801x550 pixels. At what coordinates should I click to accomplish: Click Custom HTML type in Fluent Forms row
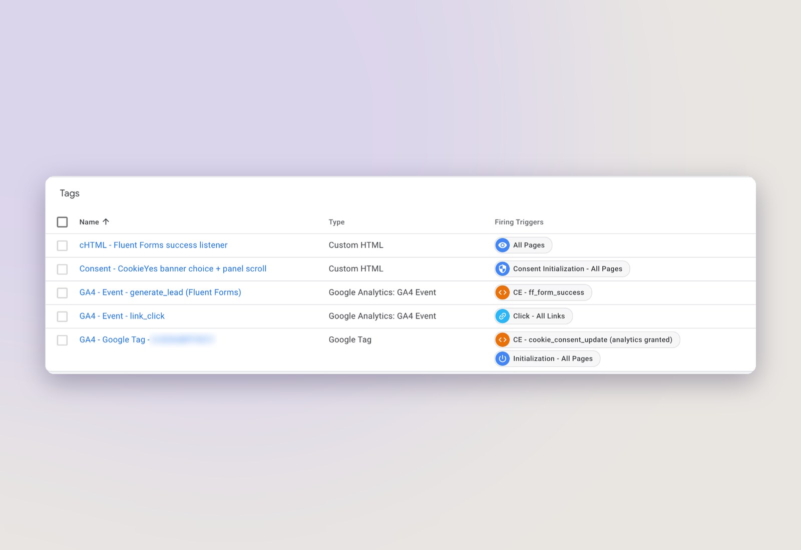[356, 245]
